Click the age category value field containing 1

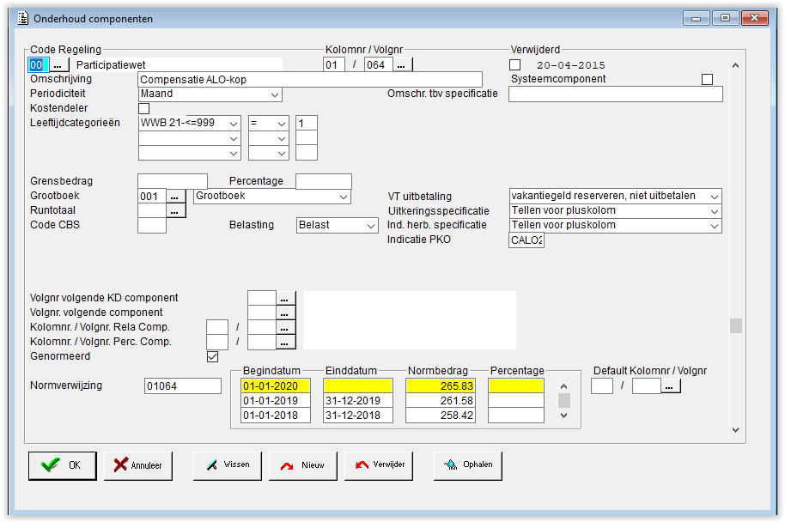click(307, 123)
